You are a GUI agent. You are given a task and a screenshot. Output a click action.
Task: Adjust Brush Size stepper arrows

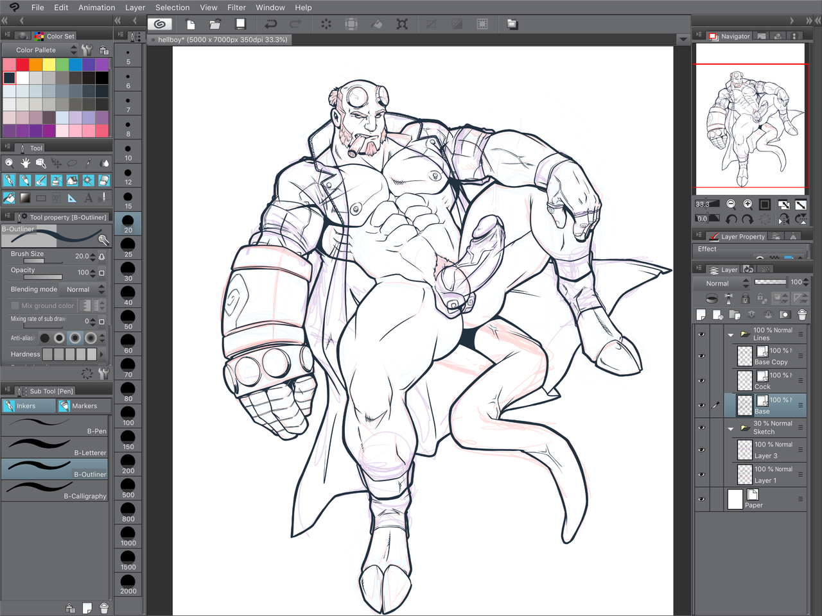92,257
